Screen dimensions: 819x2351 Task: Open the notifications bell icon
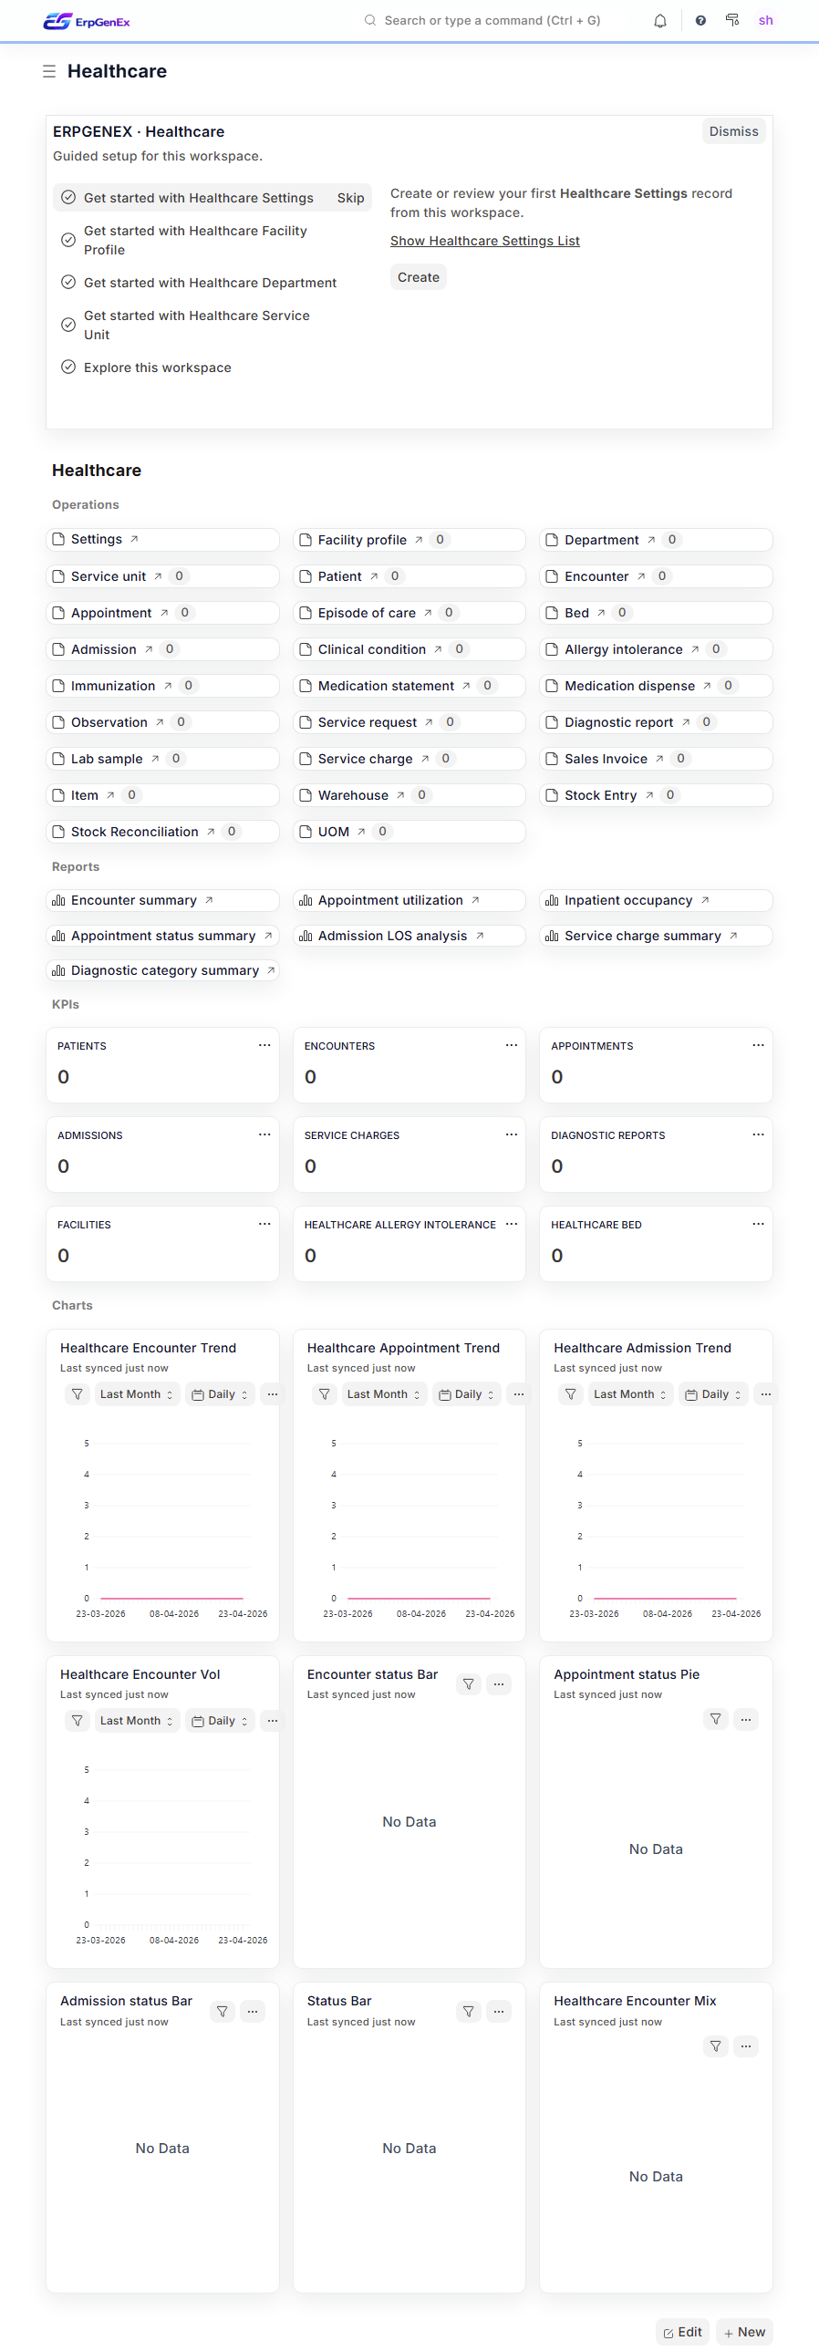point(660,21)
